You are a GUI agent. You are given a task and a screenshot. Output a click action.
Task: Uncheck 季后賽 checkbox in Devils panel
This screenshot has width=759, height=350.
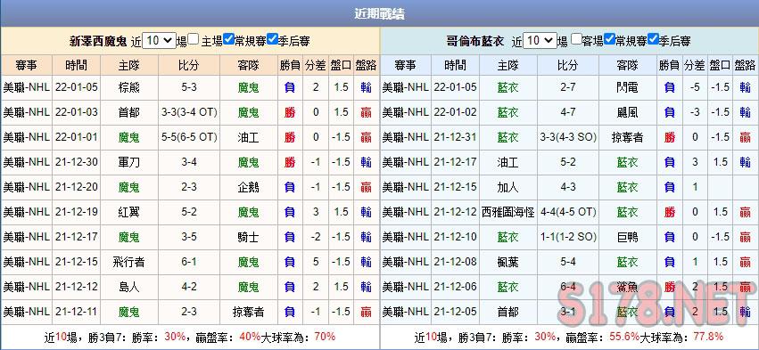(x=272, y=39)
